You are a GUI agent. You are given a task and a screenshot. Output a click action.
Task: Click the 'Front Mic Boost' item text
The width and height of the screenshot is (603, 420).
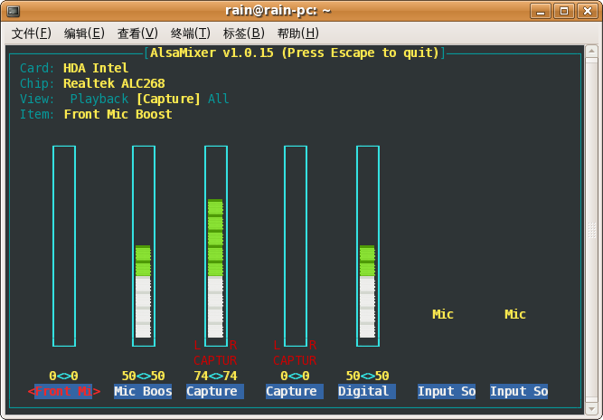pos(118,114)
